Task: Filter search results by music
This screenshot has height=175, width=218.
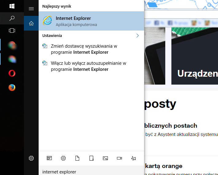Action: pyautogui.click(x=133, y=158)
